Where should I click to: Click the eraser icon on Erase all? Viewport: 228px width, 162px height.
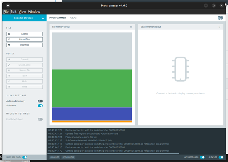pyautogui.click(x=9, y=60)
